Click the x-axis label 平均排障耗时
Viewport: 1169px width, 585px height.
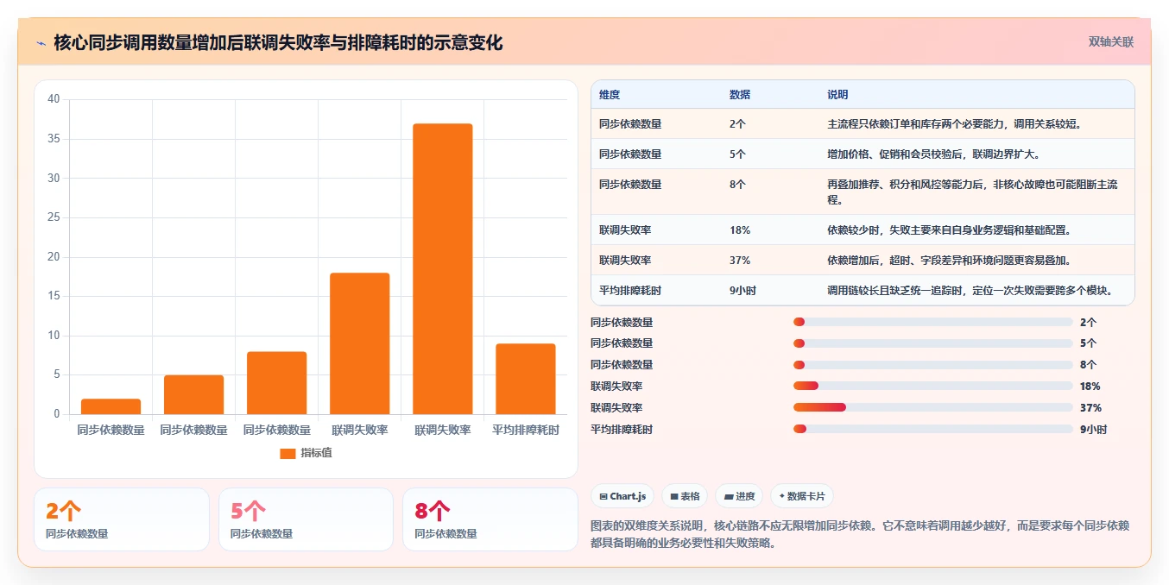pyautogui.click(x=525, y=430)
